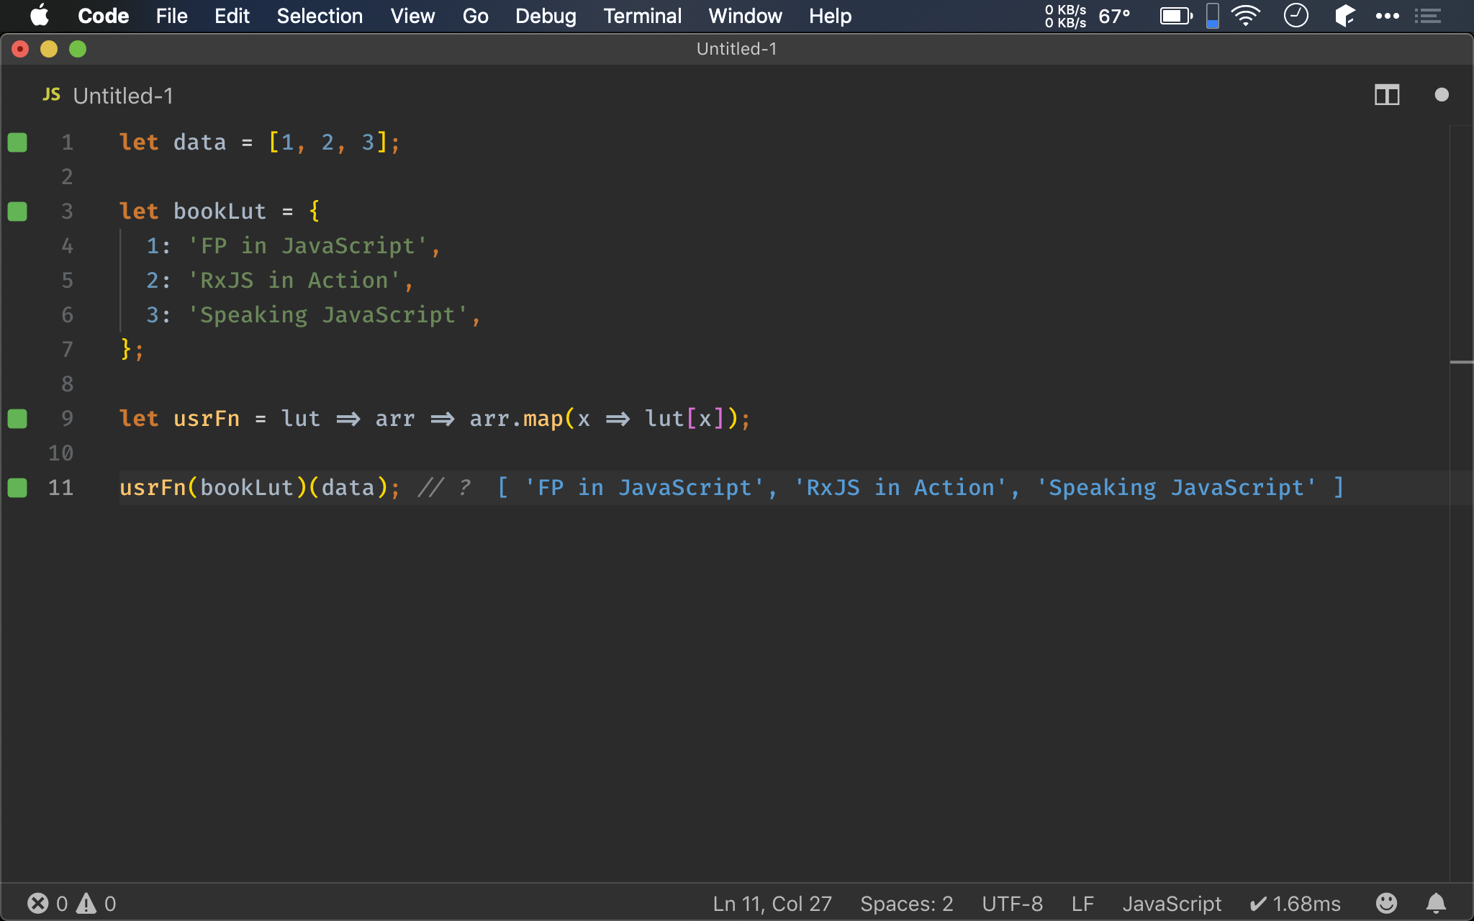Click the Split Editor icon
Screen dimensions: 1474x921
1387,95
